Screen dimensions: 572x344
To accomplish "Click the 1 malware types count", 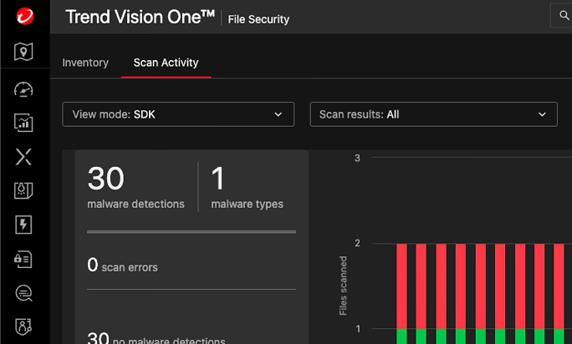I will (219, 179).
